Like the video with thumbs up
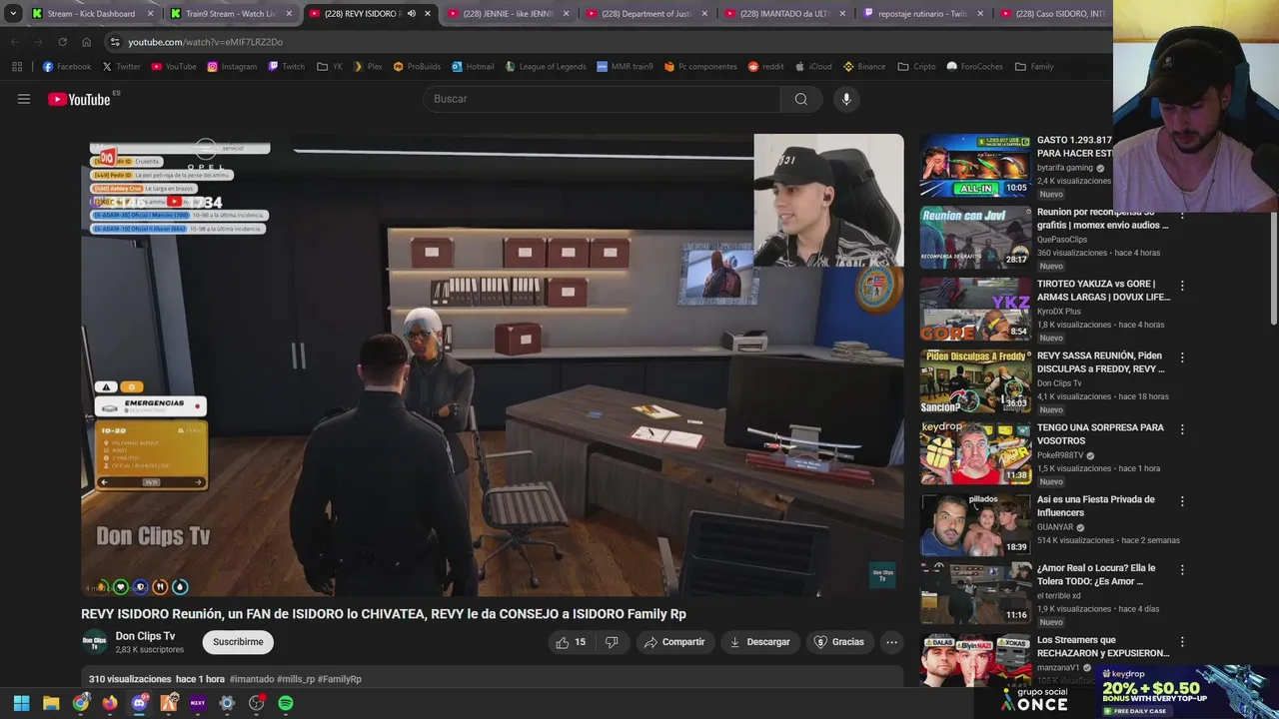Image resolution: width=1279 pixels, height=719 pixels. click(x=571, y=642)
